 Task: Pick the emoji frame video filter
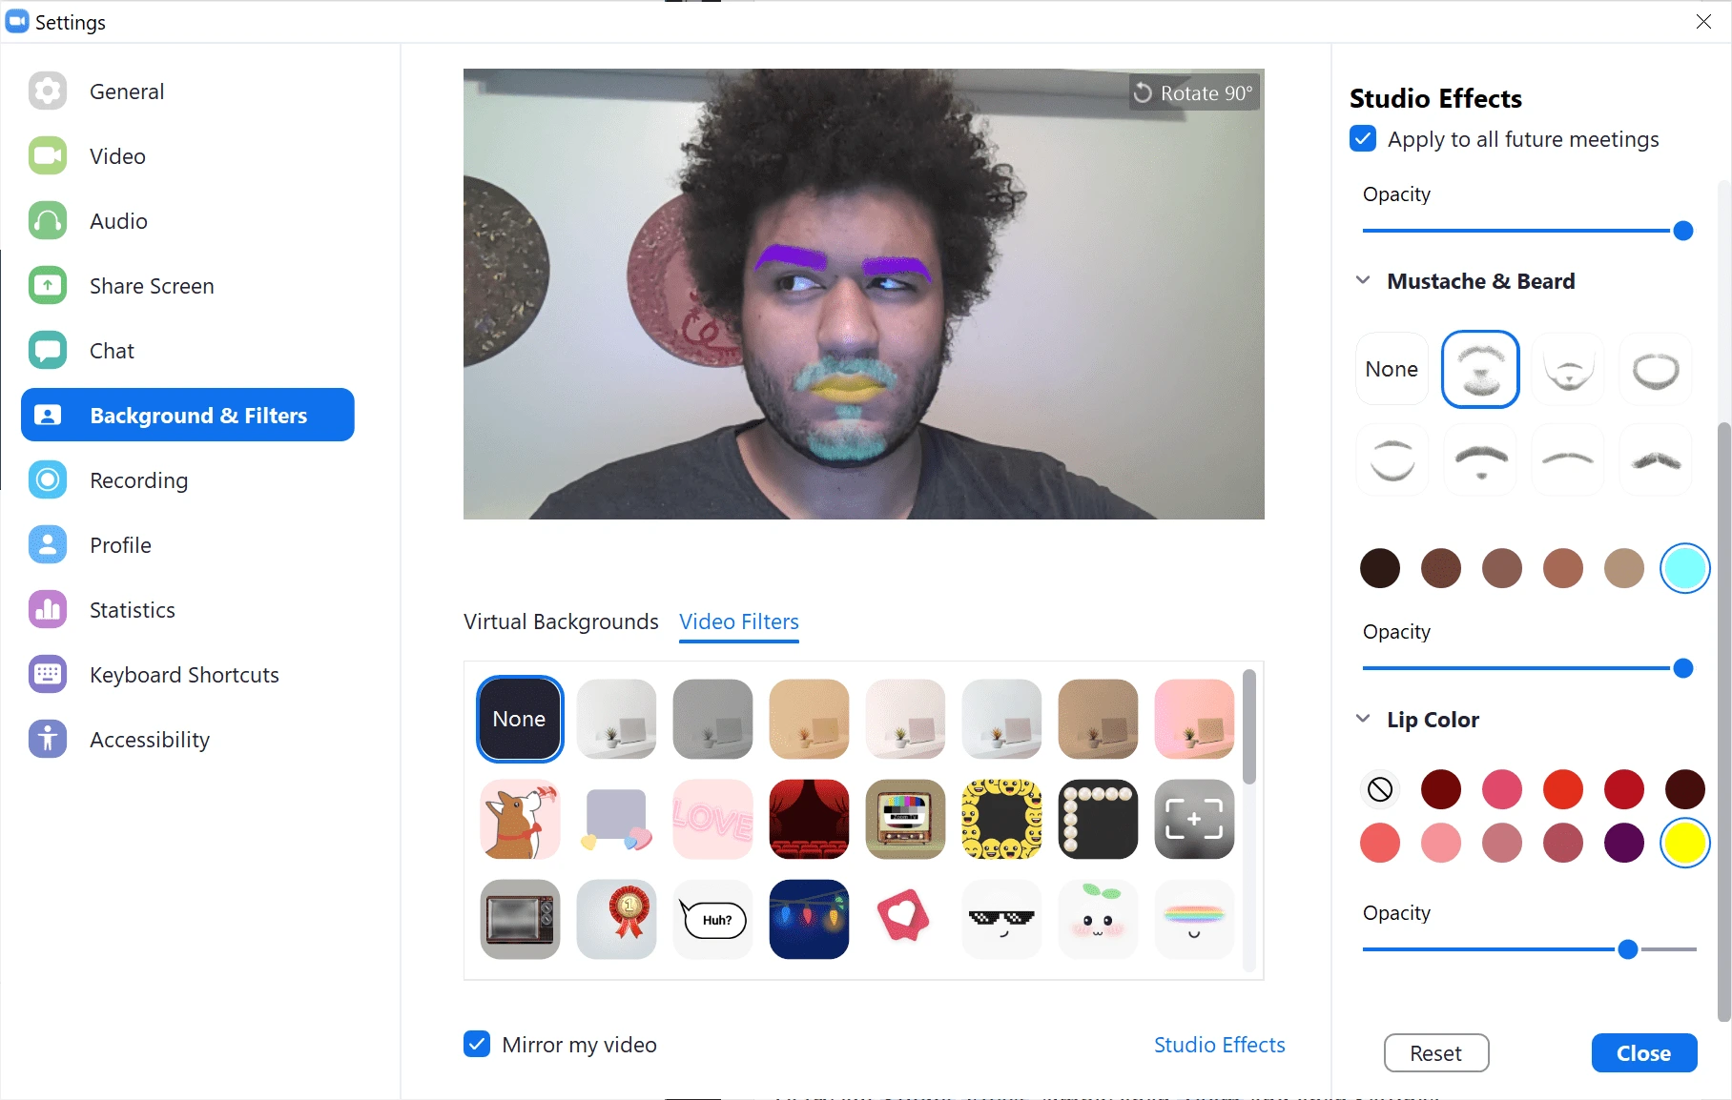pyautogui.click(x=1001, y=820)
